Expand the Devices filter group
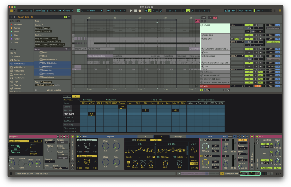Screen dimensions: 291x187 pyautogui.click(x=39, y=35)
